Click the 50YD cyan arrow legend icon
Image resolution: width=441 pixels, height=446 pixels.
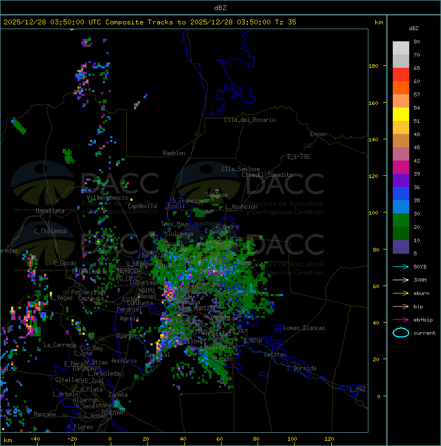pyautogui.click(x=401, y=266)
